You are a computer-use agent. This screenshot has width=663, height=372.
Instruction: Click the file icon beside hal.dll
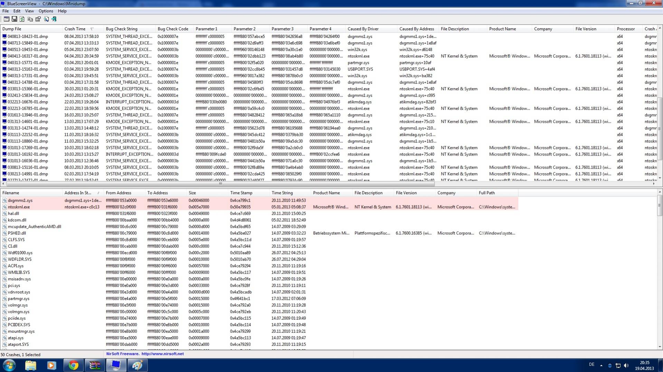pyautogui.click(x=4, y=213)
